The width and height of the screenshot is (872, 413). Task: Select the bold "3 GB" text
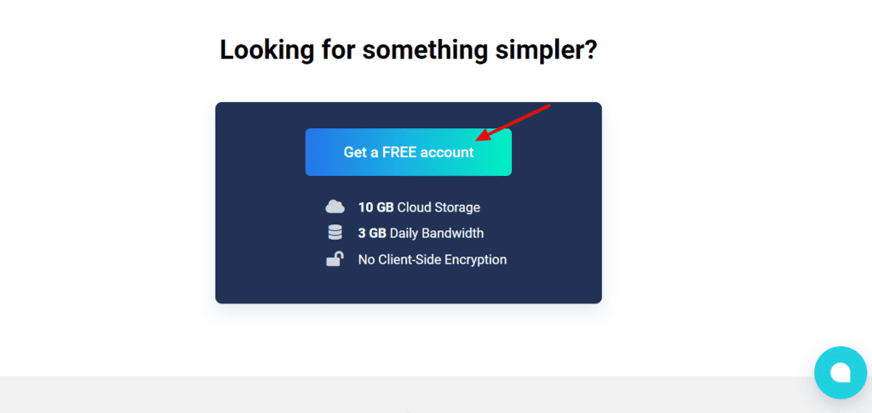click(x=372, y=233)
